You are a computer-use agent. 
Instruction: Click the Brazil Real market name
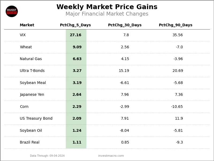29,142
